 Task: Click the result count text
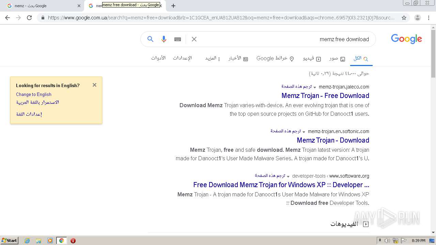pyautogui.click(x=339, y=73)
